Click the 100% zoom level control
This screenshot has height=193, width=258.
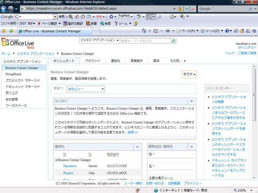click(243, 190)
